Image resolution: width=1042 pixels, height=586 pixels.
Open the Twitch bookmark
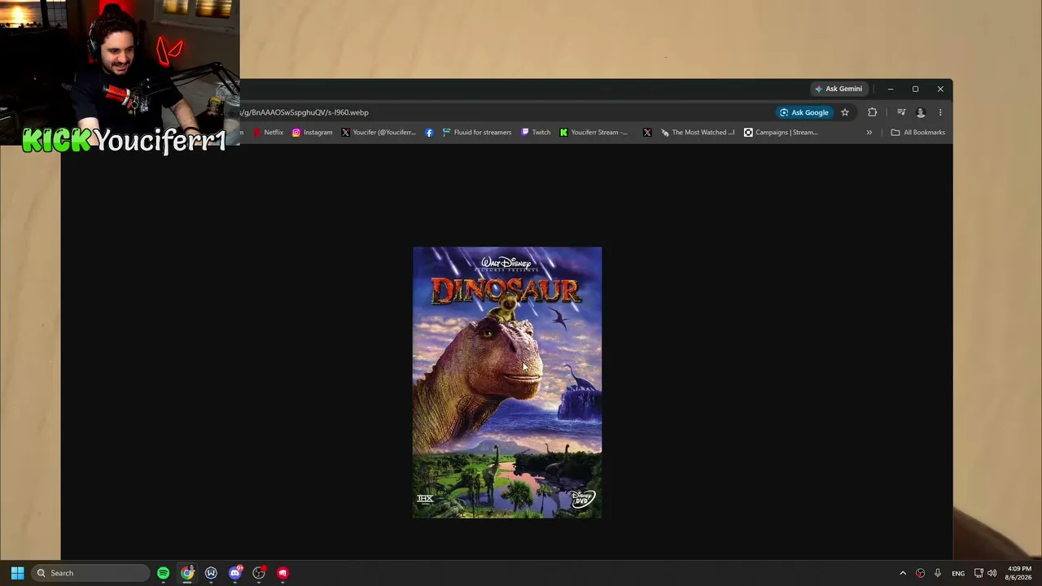pyautogui.click(x=536, y=132)
